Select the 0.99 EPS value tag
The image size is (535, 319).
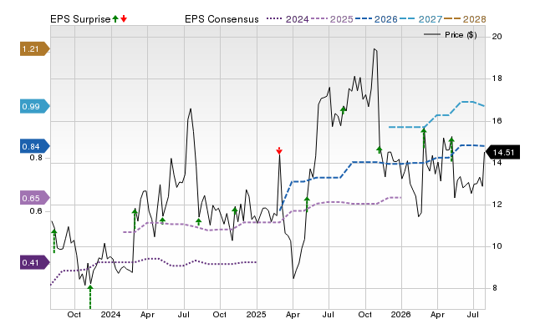click(34, 106)
